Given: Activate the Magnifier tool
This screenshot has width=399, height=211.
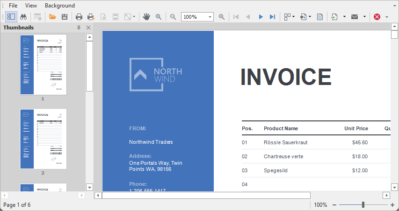Looking at the screenshot, I should coord(159,17).
